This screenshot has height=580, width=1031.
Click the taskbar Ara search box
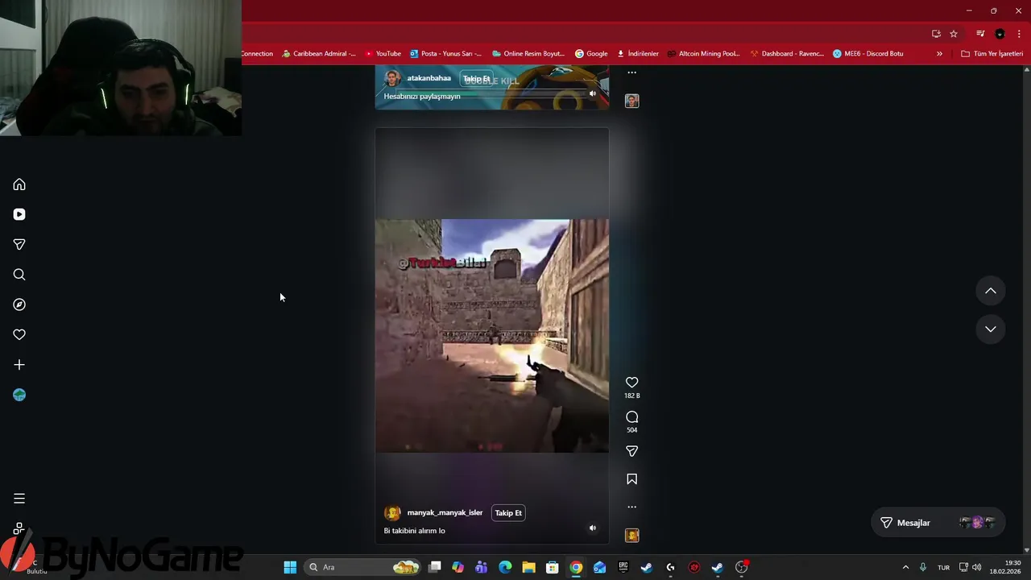click(363, 567)
